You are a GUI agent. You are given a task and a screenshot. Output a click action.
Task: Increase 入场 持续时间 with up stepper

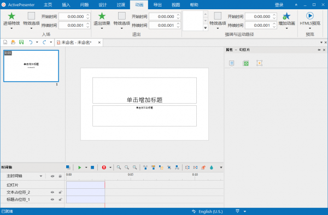coord(88,23)
